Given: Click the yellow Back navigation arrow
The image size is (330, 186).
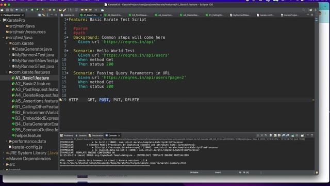Looking at the screenshot, I should point(91,10).
